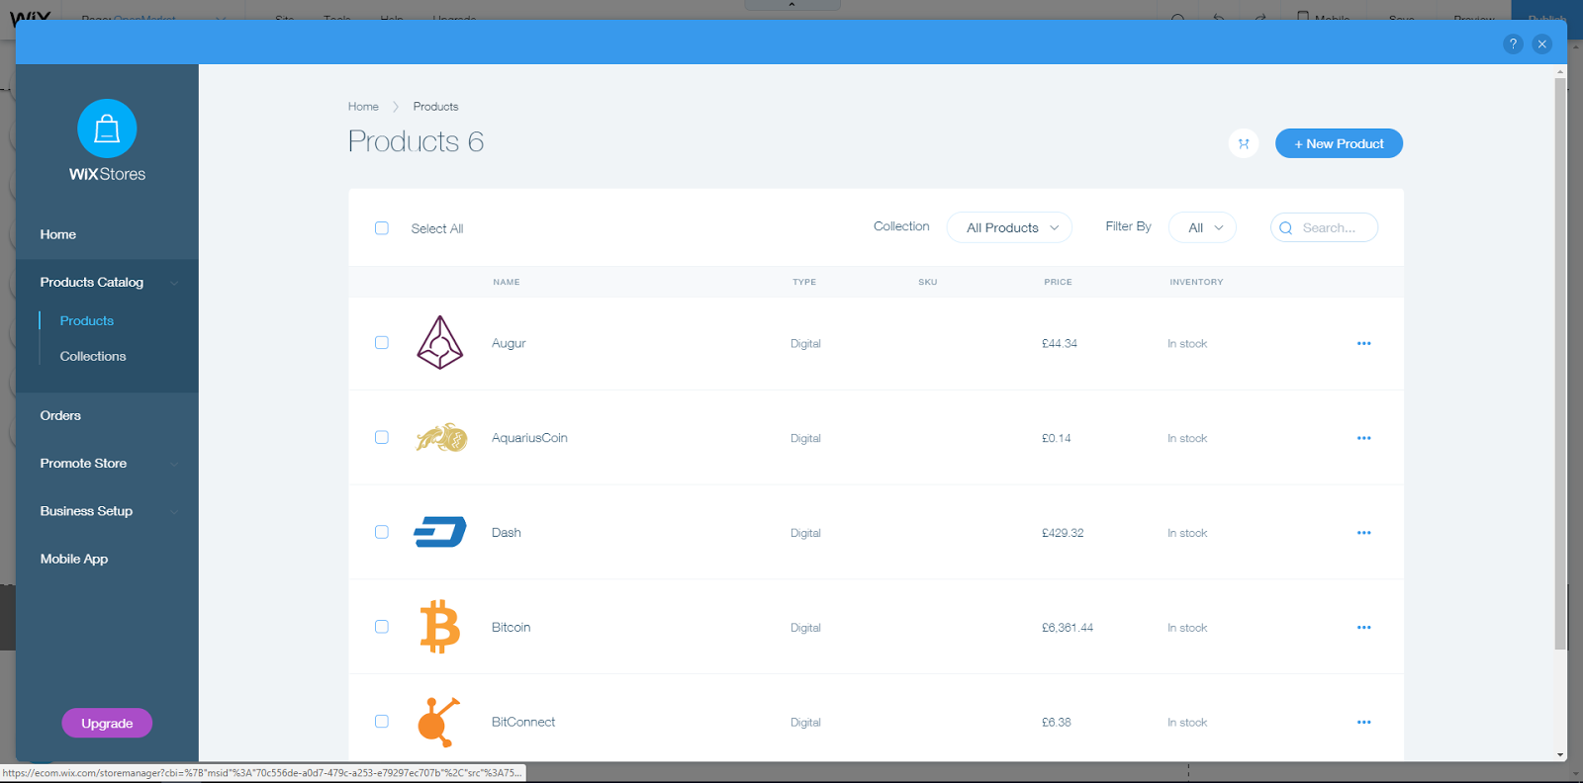Click the PRICE column header
Image resolution: width=1583 pixels, height=783 pixels.
click(1058, 282)
